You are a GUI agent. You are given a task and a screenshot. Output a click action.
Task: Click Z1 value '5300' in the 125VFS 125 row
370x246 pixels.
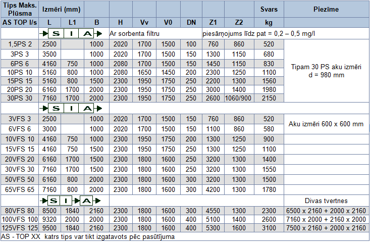point(213,228)
